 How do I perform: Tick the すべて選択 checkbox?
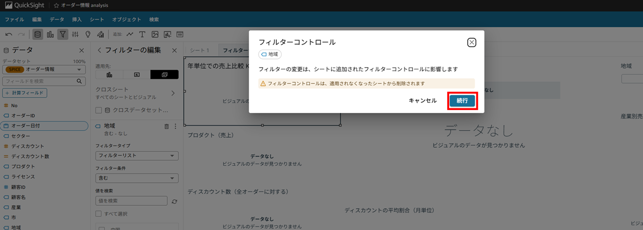point(99,214)
